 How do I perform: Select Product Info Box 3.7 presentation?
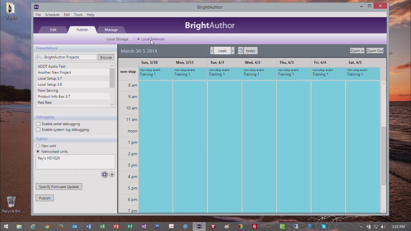pyautogui.click(x=73, y=97)
